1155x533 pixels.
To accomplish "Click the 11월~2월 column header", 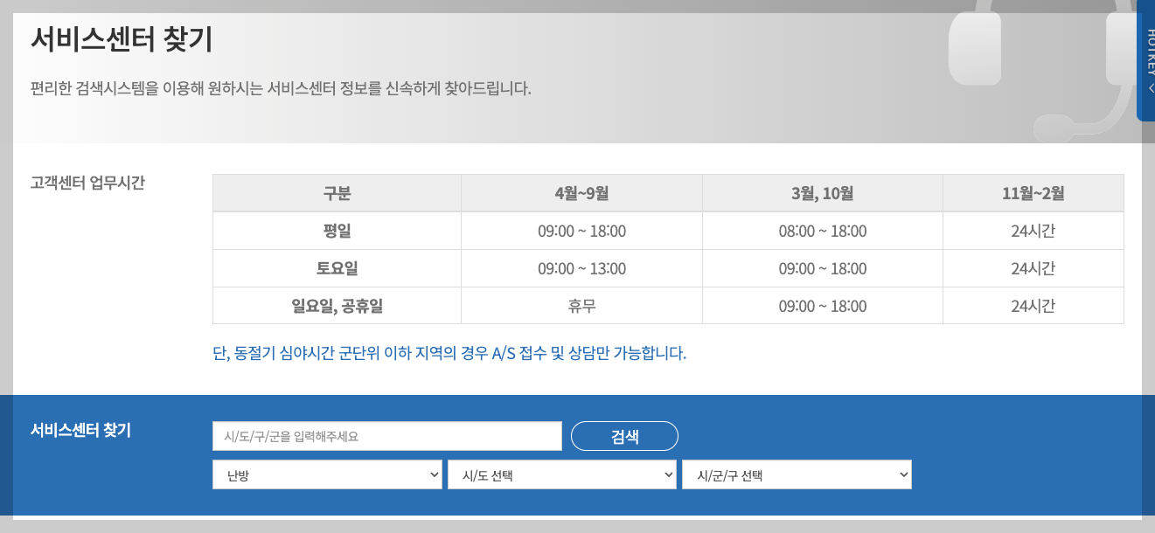I will 1033,192.
